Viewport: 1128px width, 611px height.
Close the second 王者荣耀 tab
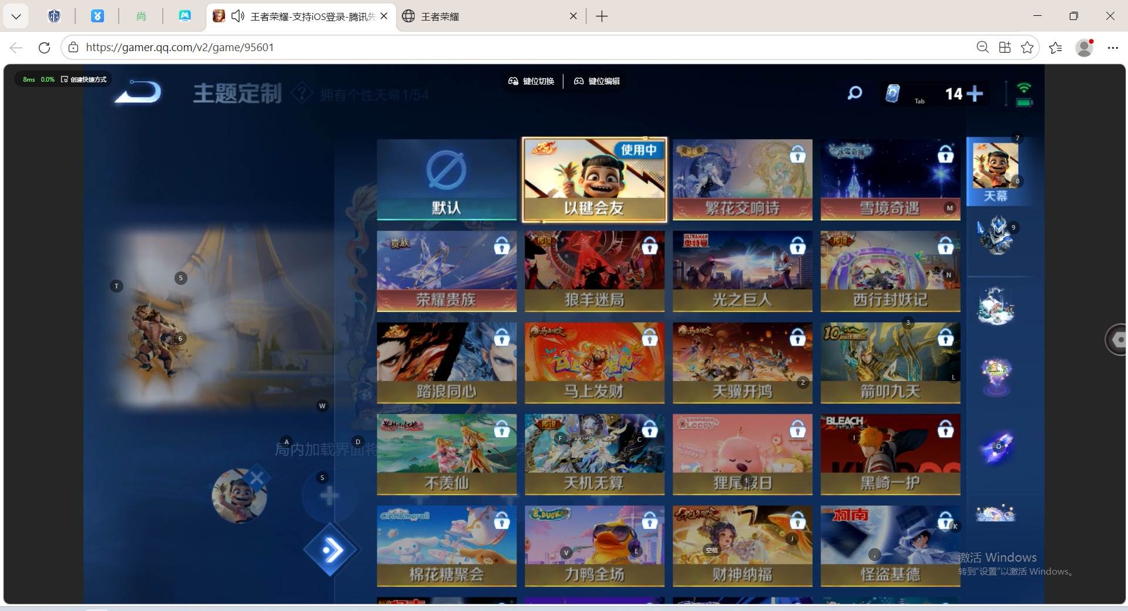point(573,16)
